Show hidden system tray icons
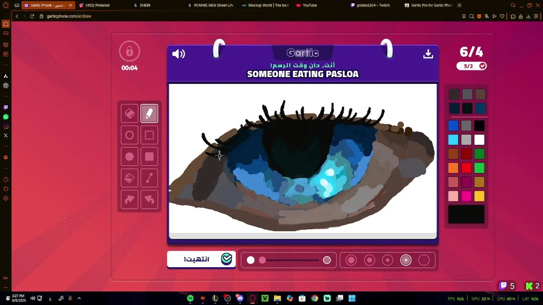Screen dimensions: 543x305 [79, 298]
